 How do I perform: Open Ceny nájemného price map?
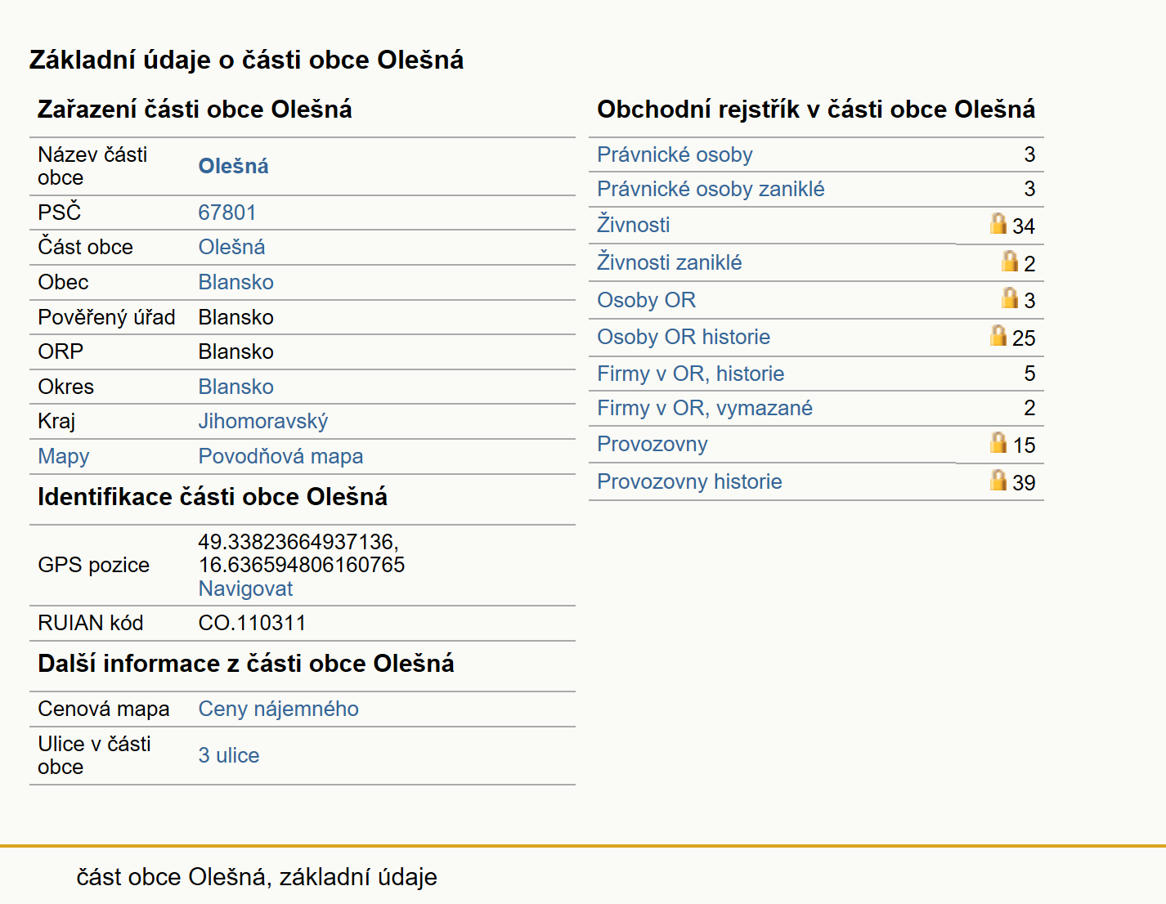pos(278,709)
